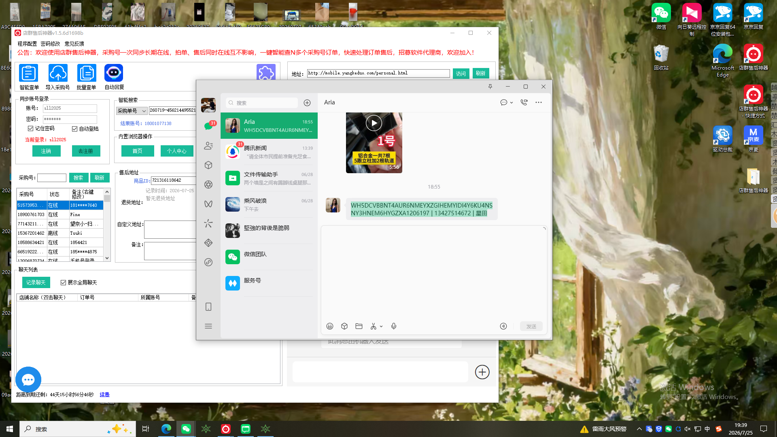Focus the 地址 URL input field
This screenshot has height=437, width=777.
(x=378, y=73)
